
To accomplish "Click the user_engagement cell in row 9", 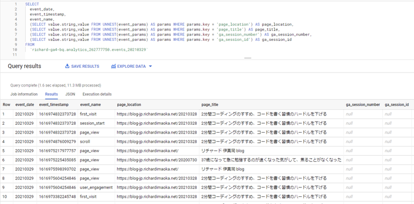I will [x=96, y=187].
